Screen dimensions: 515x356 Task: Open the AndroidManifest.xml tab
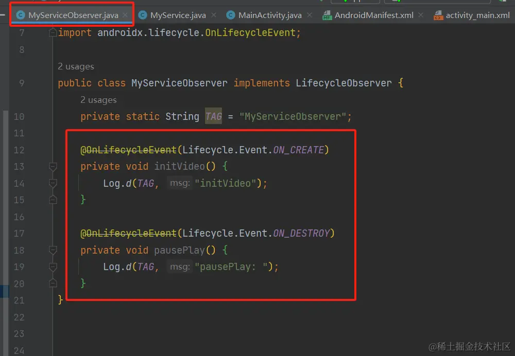pos(374,15)
